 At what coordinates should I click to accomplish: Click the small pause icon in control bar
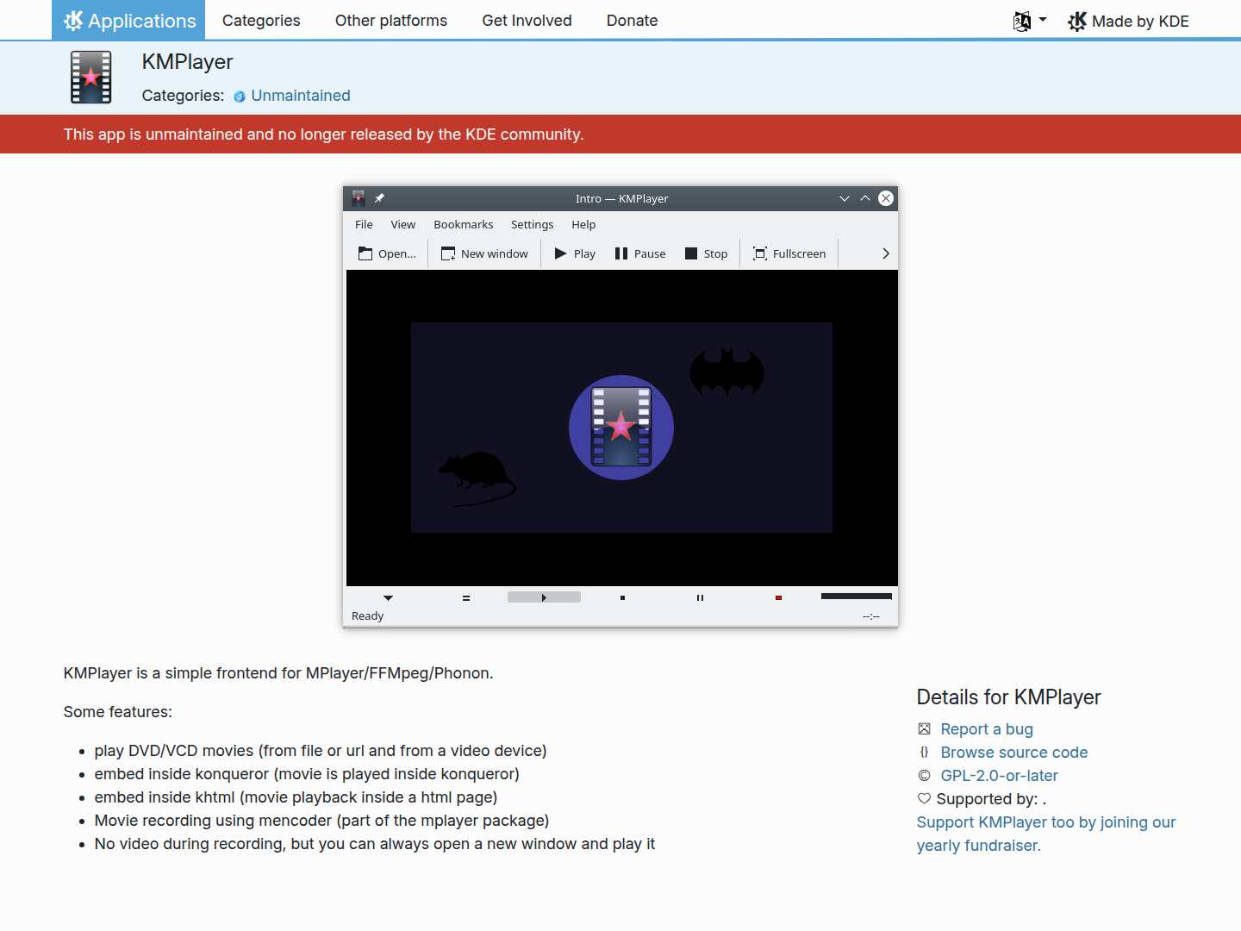pyautogui.click(x=700, y=597)
